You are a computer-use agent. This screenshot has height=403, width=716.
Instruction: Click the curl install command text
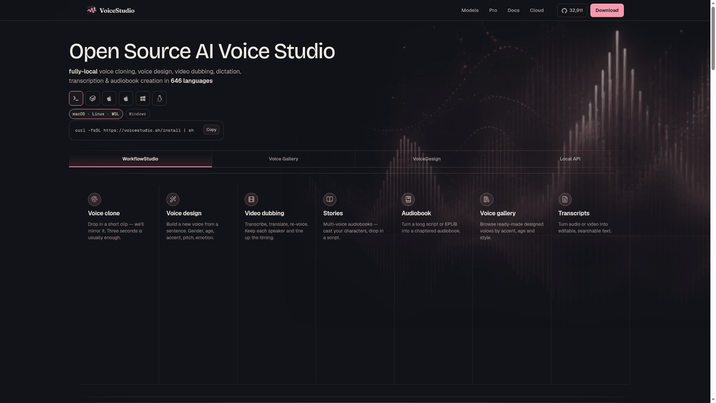[134, 131]
